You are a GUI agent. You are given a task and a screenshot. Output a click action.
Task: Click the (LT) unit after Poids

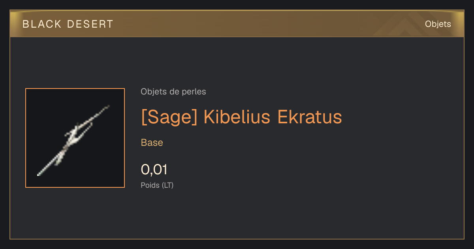click(x=167, y=185)
